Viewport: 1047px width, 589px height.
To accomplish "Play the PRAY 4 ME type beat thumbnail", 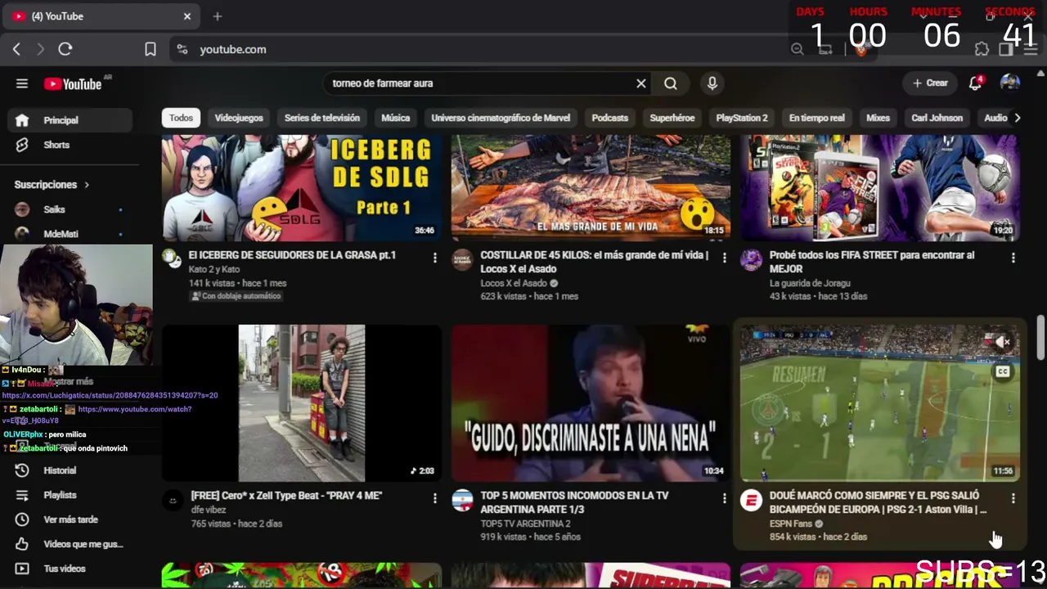I will click(x=302, y=403).
